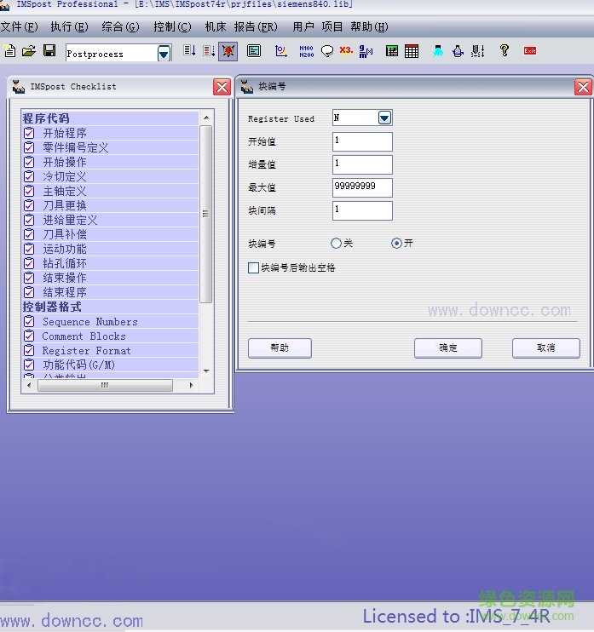Click the open folder icon

tap(29, 51)
